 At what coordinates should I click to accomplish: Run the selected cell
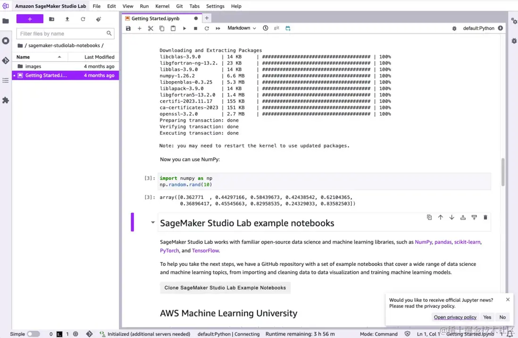coord(184,28)
